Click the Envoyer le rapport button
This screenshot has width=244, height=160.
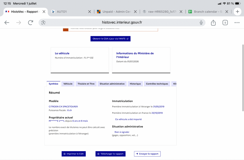coord(147,154)
